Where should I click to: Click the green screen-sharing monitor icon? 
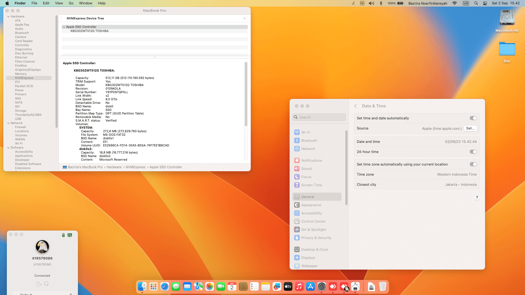coord(70,235)
